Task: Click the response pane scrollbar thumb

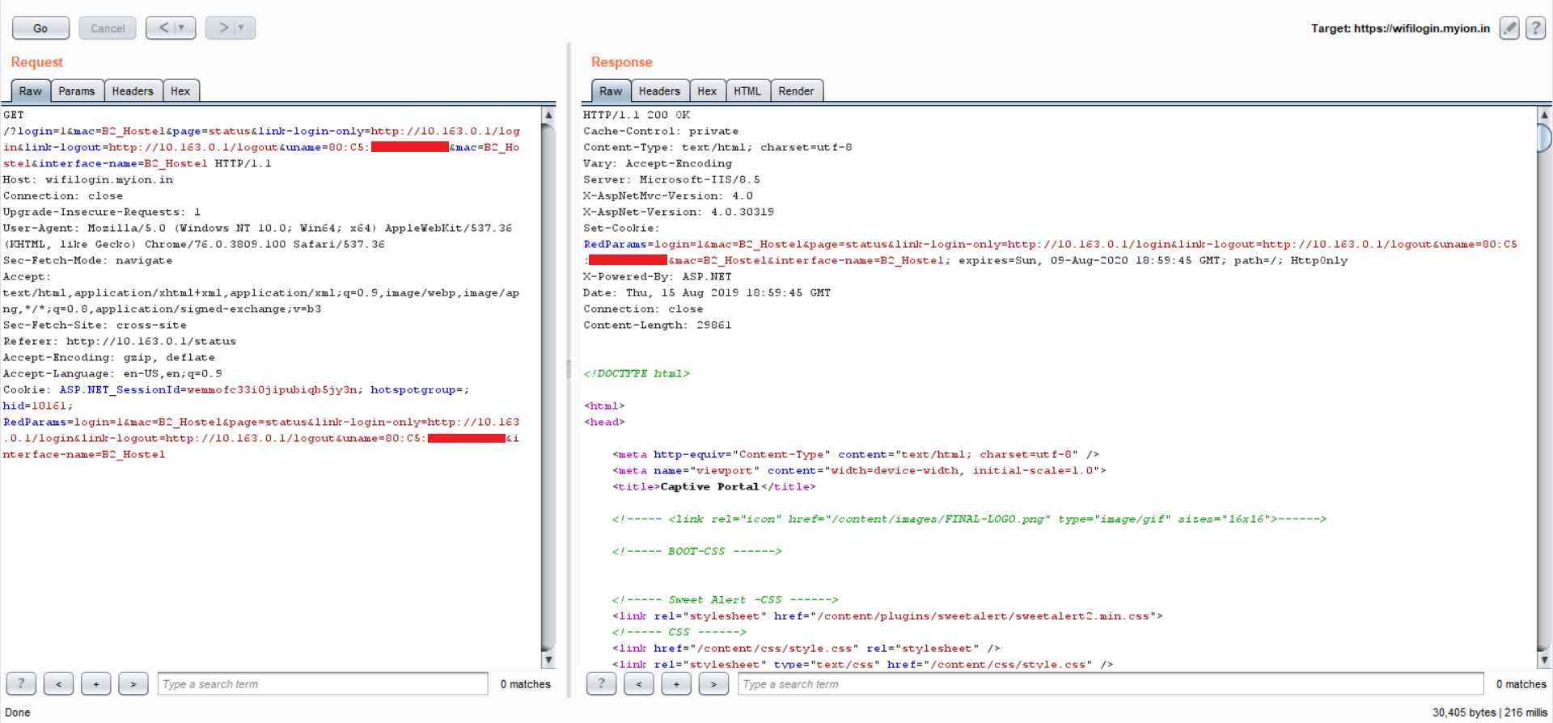Action: tap(1544, 138)
